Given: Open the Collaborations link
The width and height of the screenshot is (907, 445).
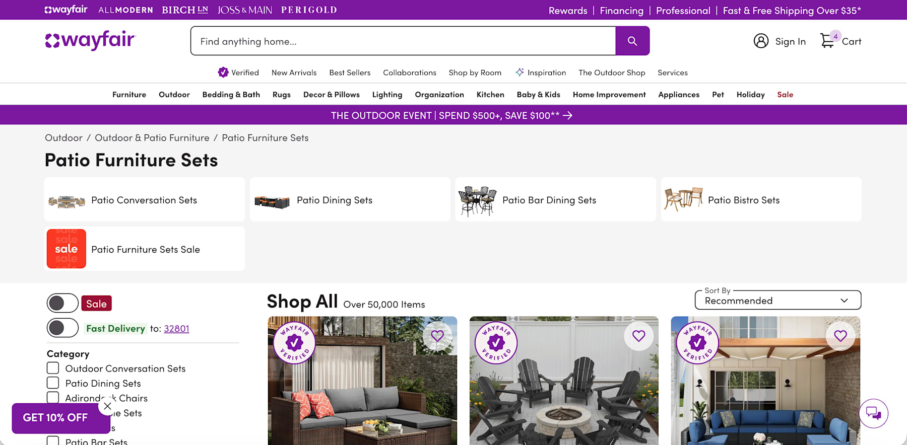Looking at the screenshot, I should (410, 72).
